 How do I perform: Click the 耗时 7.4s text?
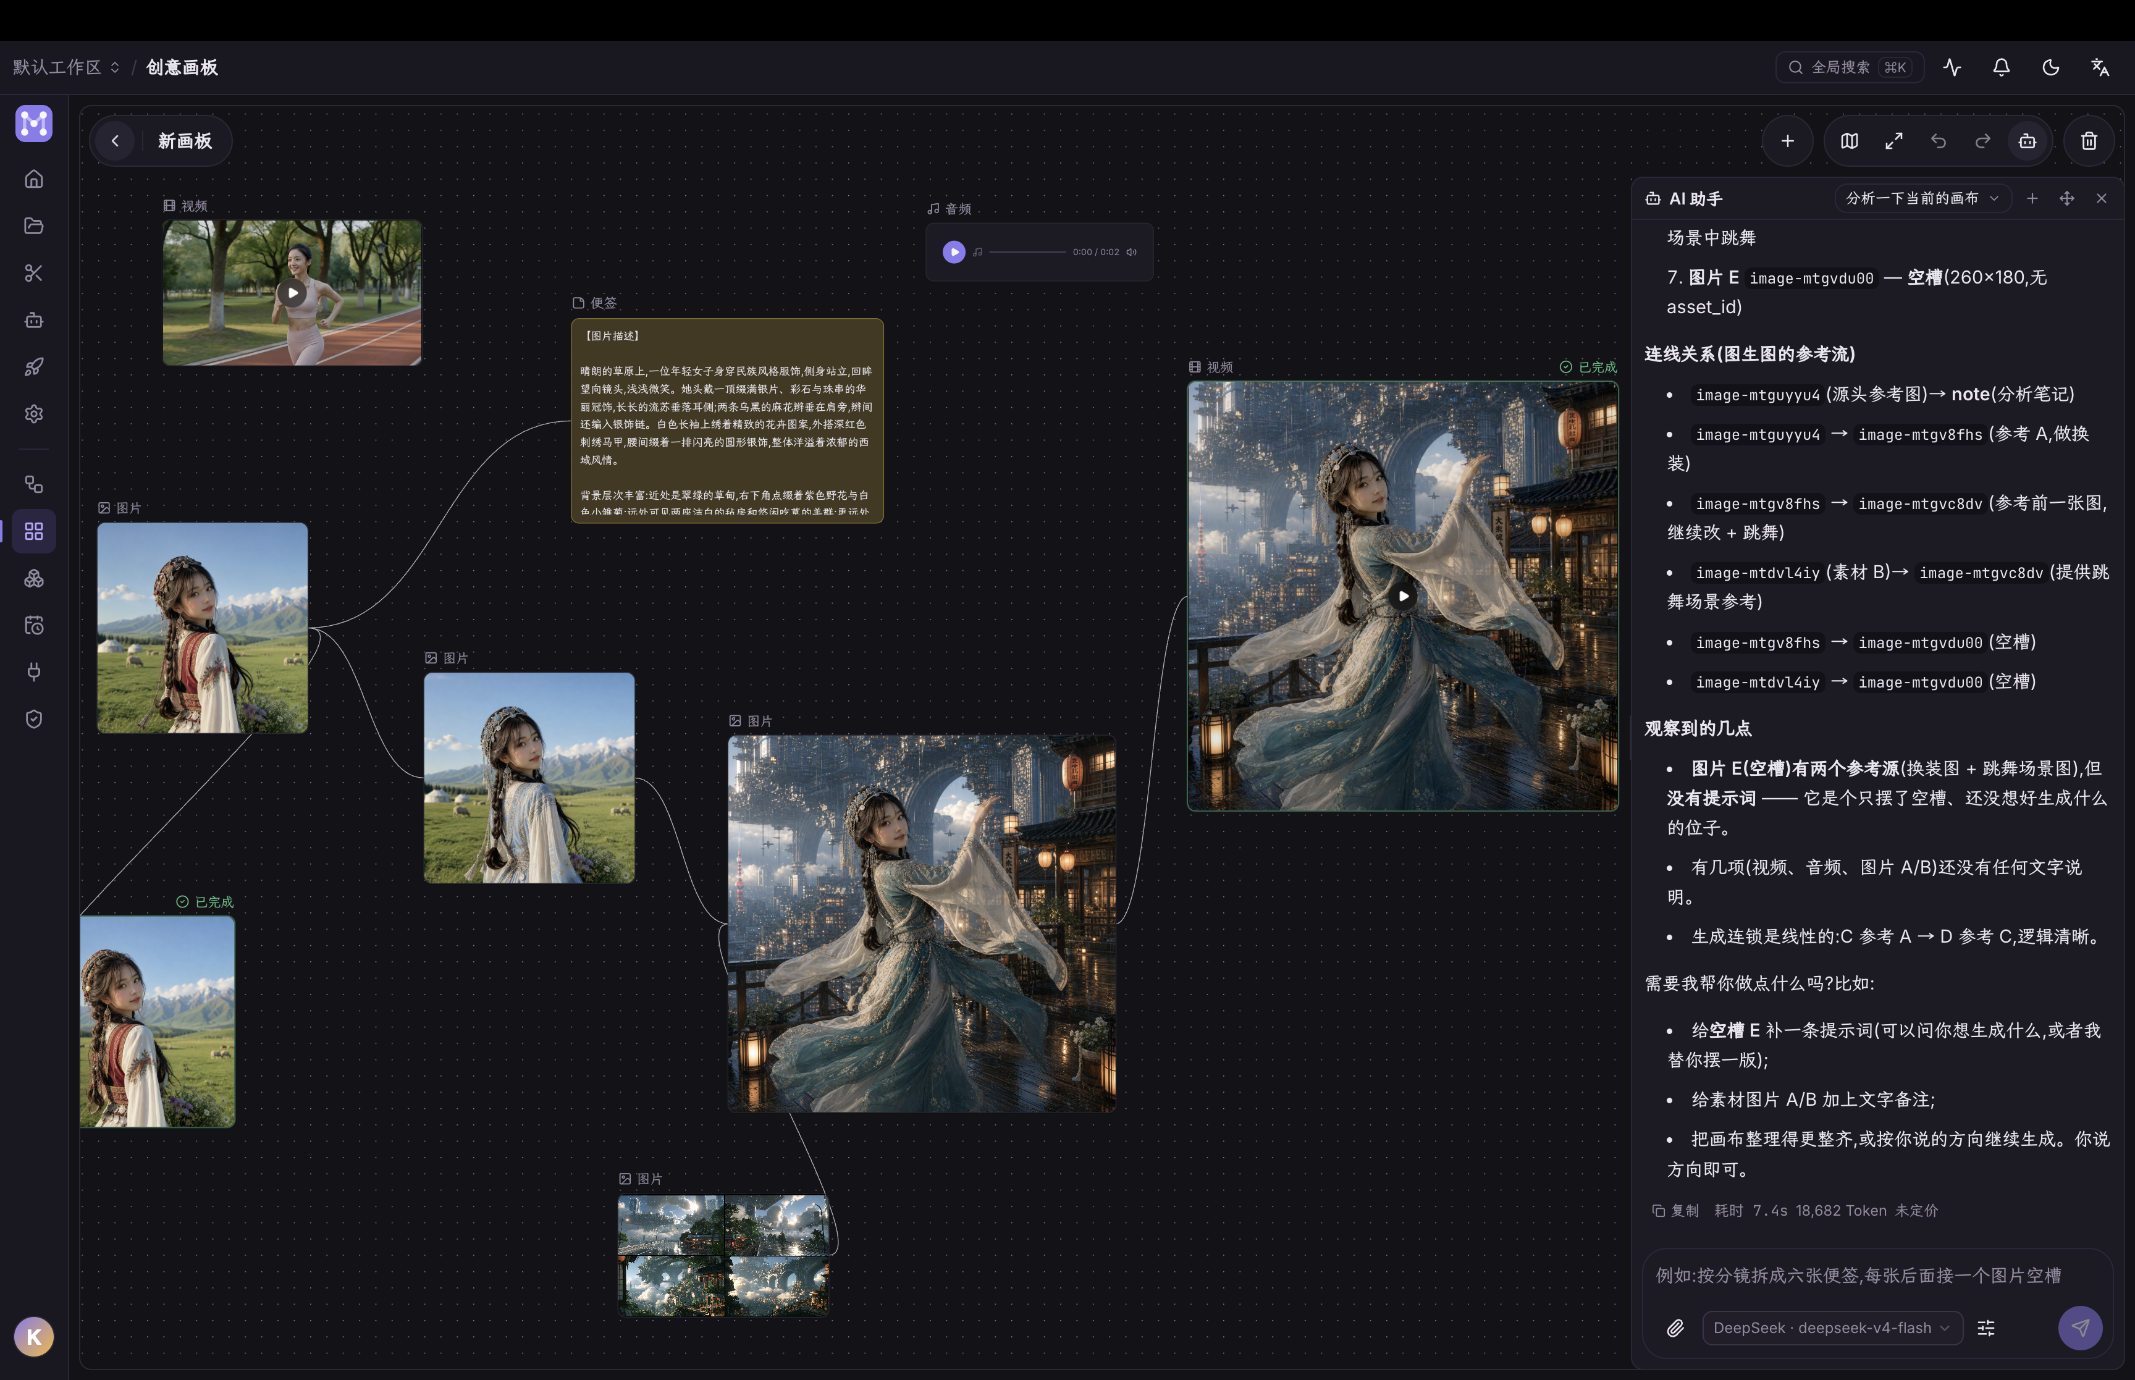pyautogui.click(x=1751, y=1211)
